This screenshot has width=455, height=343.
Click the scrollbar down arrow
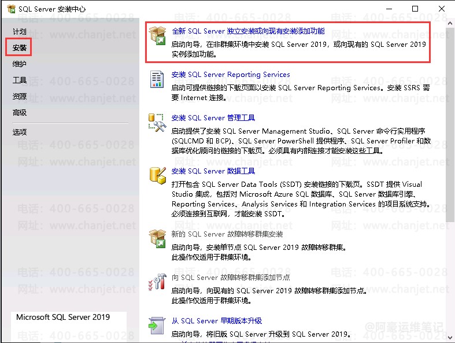pos(450,337)
